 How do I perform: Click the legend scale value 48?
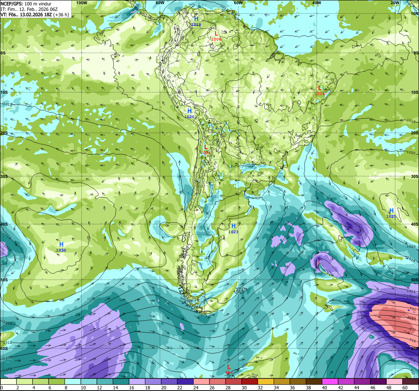point(389,388)
